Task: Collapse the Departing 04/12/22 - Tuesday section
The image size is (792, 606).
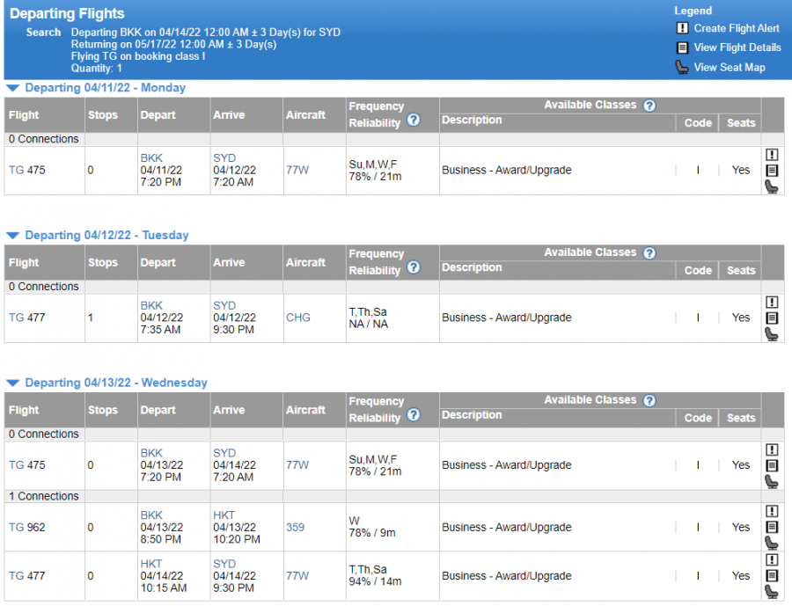Action: click(x=12, y=236)
